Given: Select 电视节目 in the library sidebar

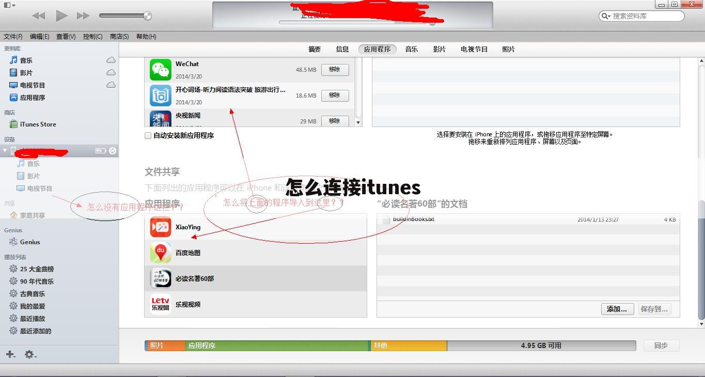Looking at the screenshot, I should (32, 85).
